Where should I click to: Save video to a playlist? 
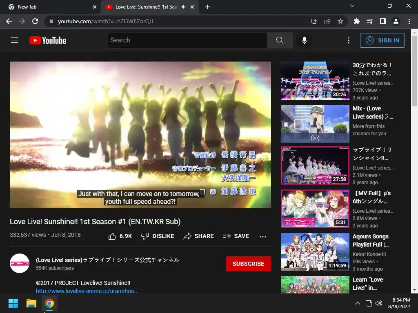(236, 236)
